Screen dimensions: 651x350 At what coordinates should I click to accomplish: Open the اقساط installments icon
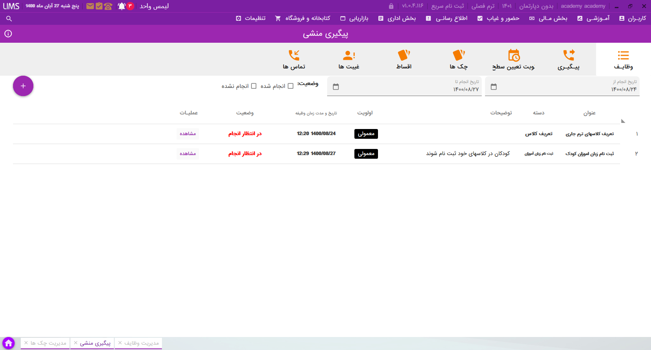404,55
